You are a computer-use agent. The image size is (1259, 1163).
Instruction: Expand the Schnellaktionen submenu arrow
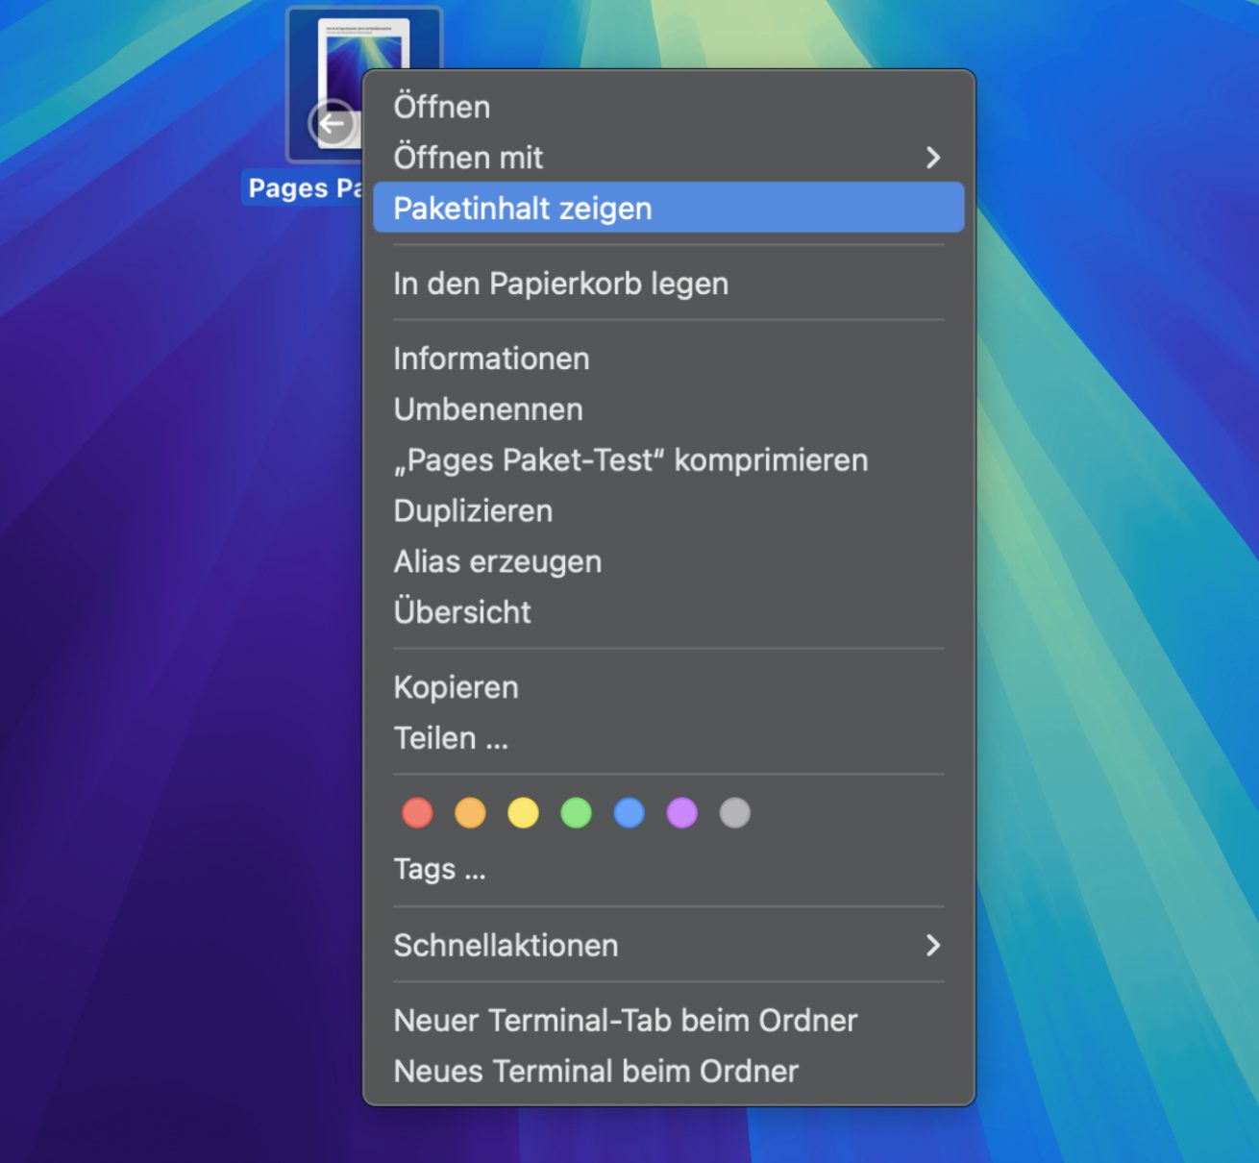[x=932, y=946]
